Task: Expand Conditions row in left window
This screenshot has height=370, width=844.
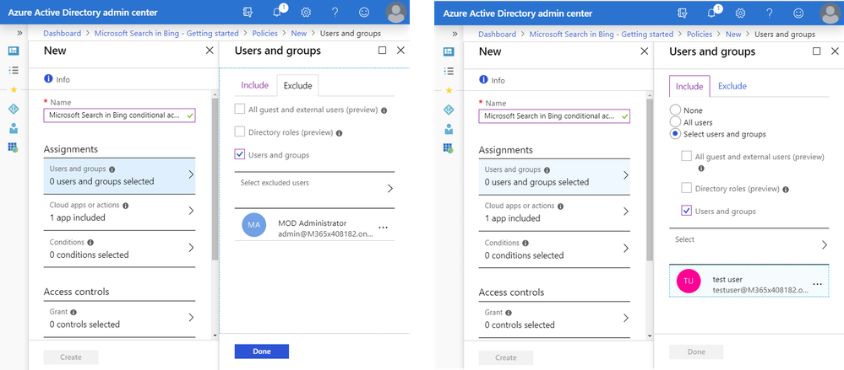Action: (119, 249)
